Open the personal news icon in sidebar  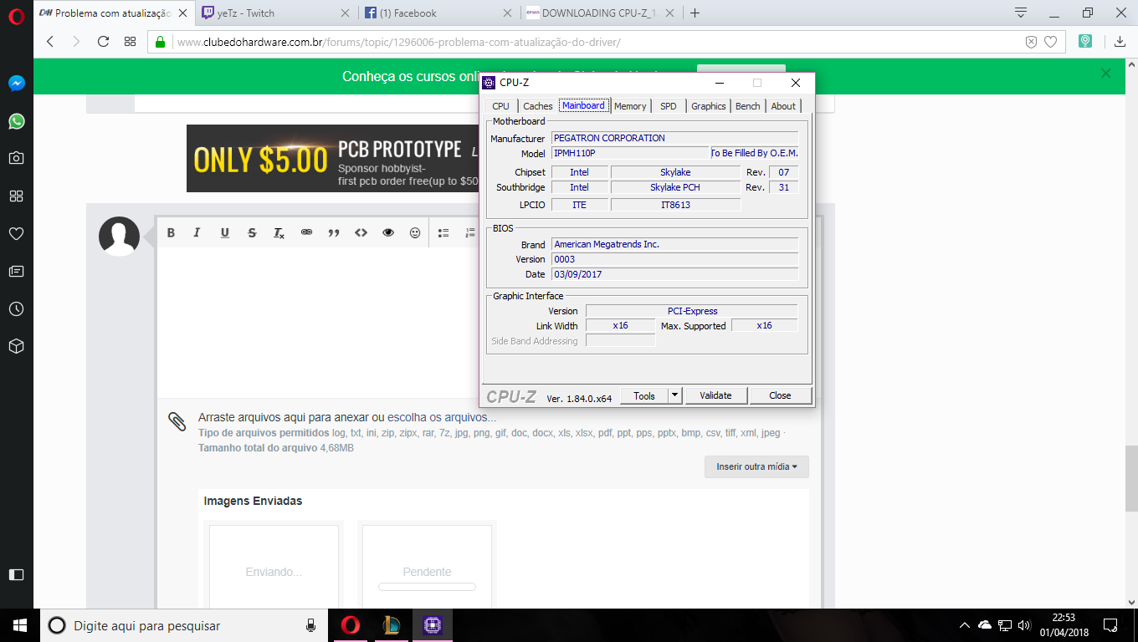(x=16, y=271)
